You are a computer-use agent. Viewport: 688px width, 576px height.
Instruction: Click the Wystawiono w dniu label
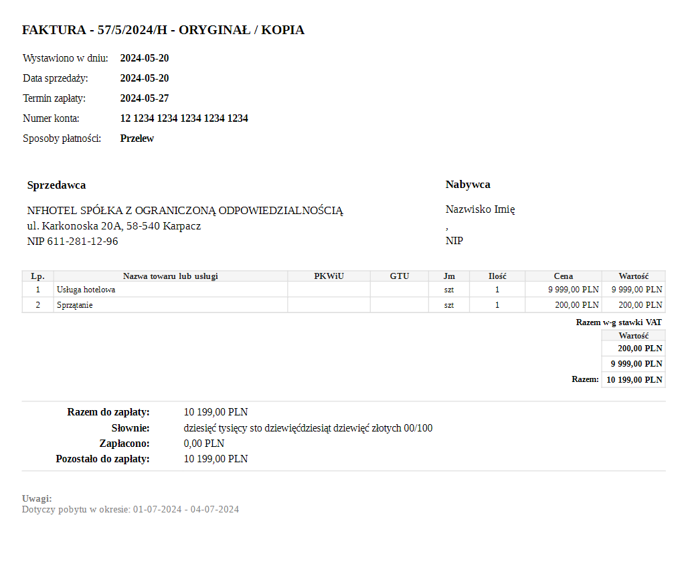(66, 58)
